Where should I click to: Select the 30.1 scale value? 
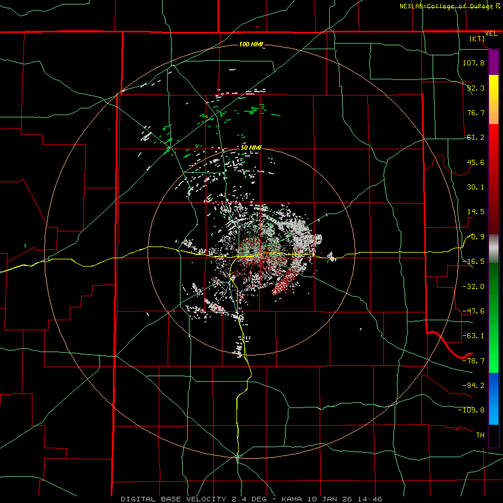tap(476, 187)
